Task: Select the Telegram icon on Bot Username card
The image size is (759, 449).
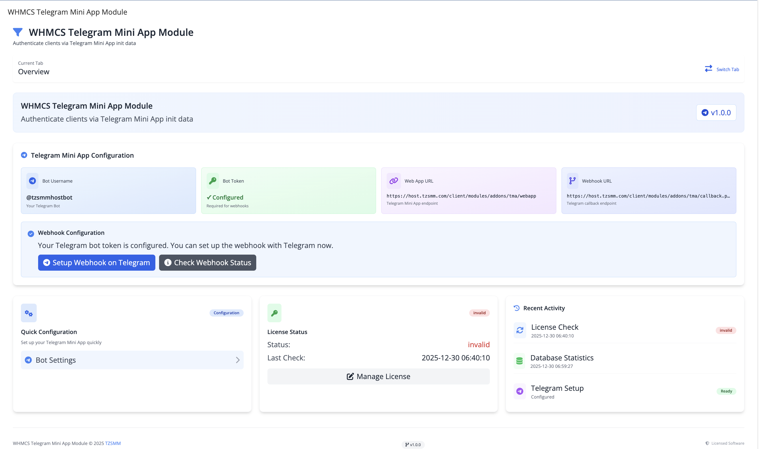Action: tap(32, 181)
